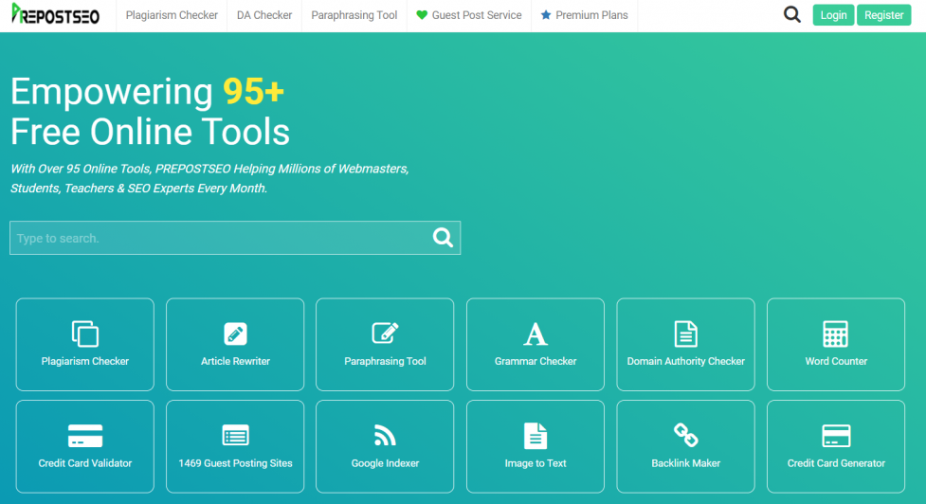Click the Free Online Tools heading
The height and width of the screenshot is (504, 926).
click(150, 132)
